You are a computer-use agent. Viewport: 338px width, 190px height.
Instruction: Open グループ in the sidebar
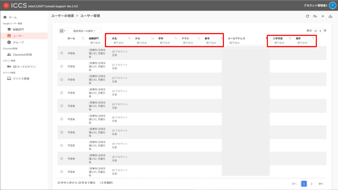18,43
